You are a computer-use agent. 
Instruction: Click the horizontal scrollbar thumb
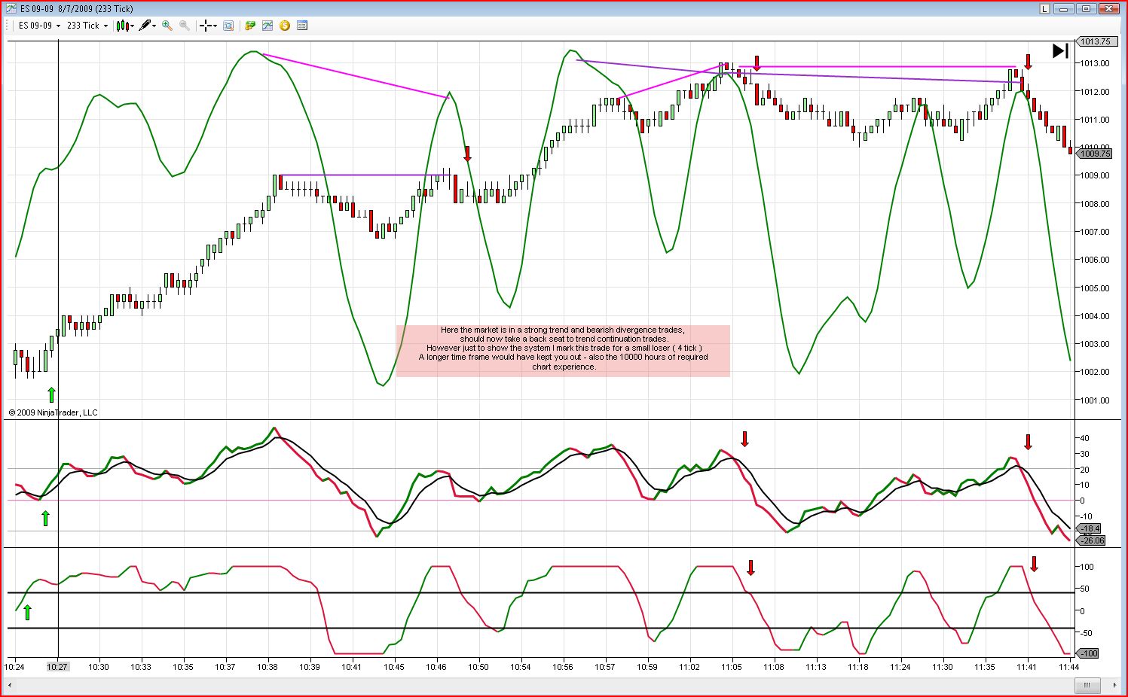point(1087,685)
